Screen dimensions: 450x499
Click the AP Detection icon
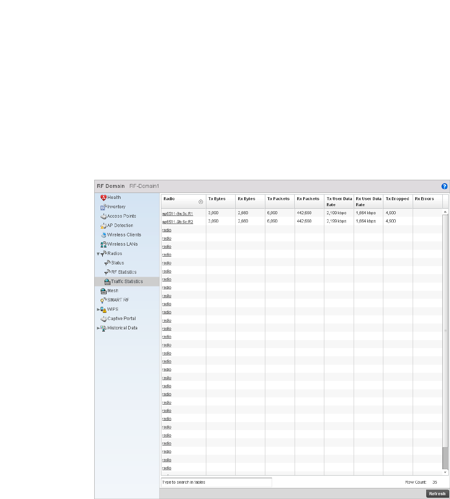[103, 226]
